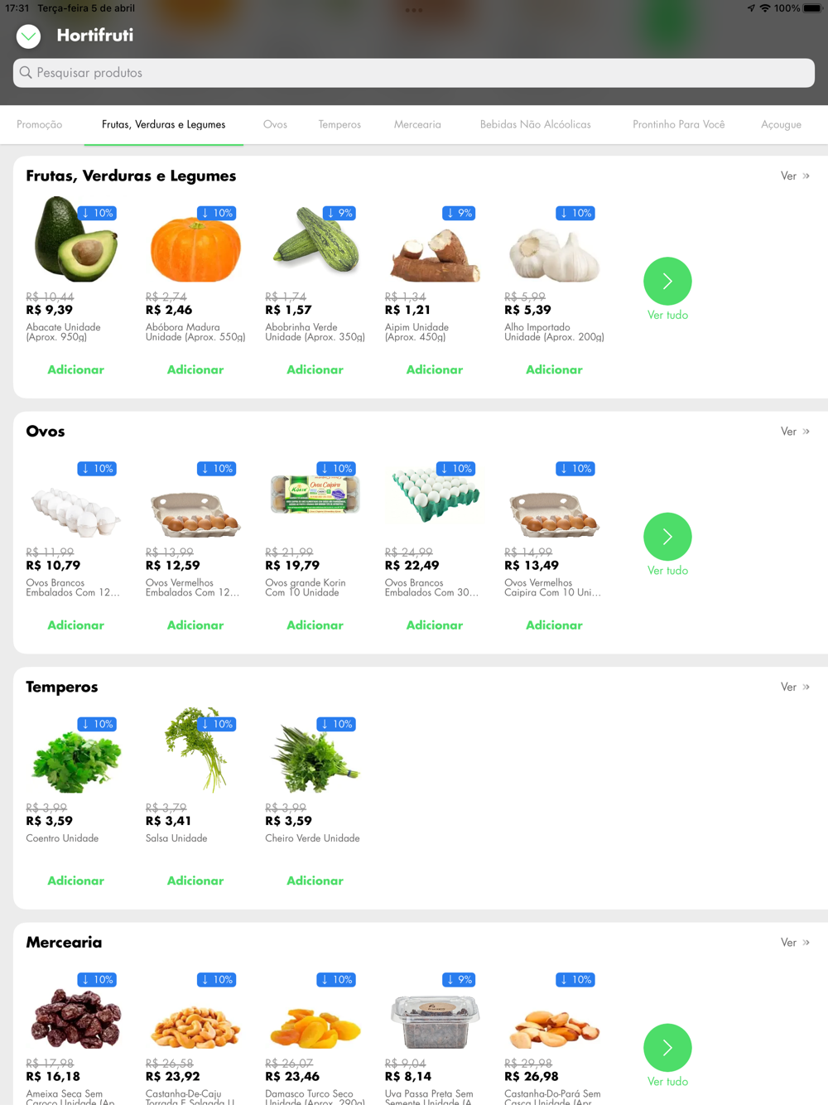Tap the 10% discount badge on Abacate
Image resolution: width=828 pixels, height=1105 pixels.
coord(98,213)
